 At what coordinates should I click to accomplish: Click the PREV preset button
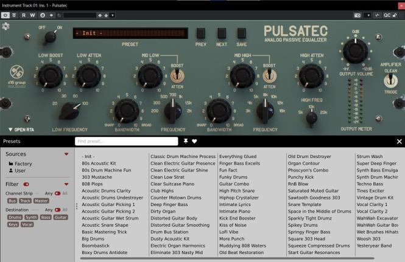pos(201,33)
